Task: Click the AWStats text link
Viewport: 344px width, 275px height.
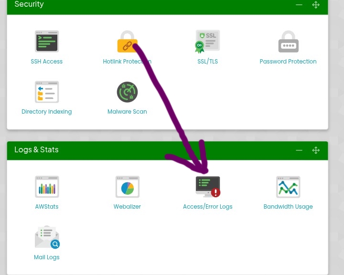Action: [x=47, y=207]
